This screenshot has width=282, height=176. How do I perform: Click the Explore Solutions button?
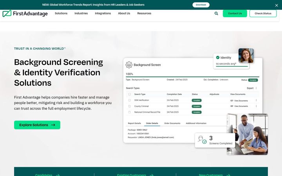pos(37,125)
